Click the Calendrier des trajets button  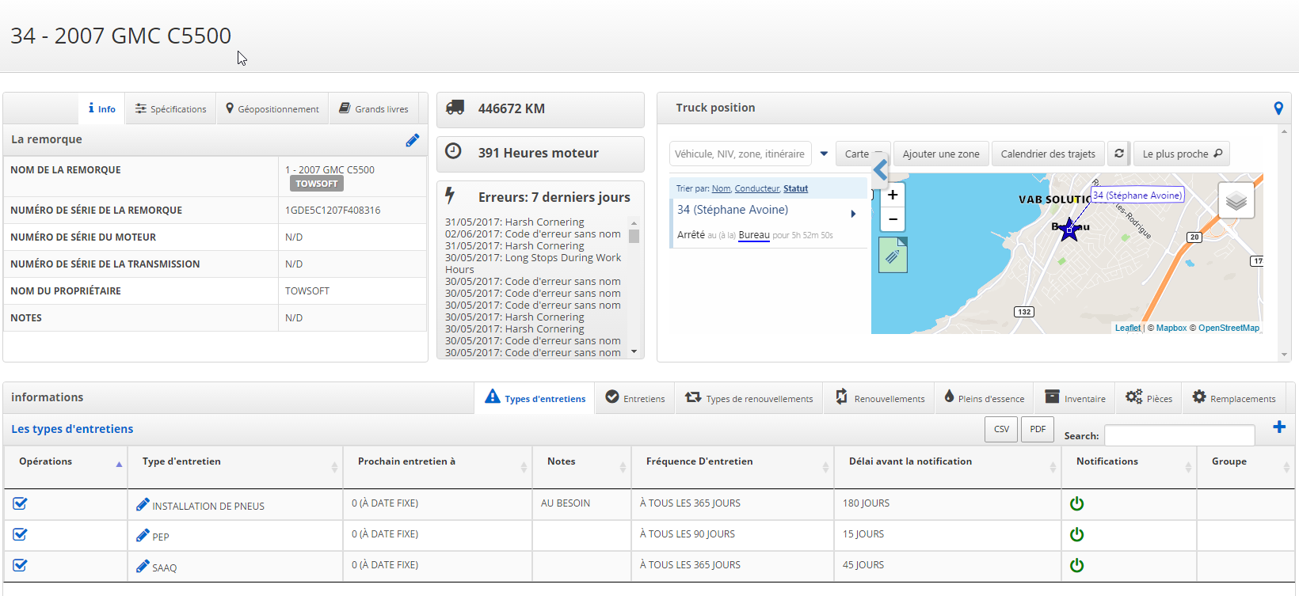click(1047, 154)
